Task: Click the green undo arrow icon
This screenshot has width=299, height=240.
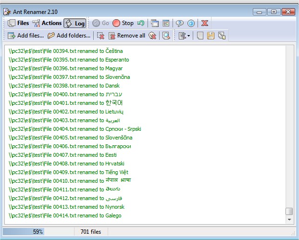Action: (x=141, y=23)
